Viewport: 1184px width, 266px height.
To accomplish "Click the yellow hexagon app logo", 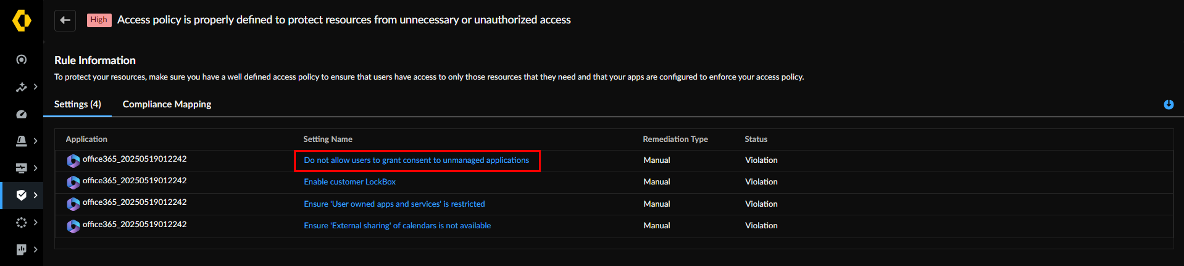I will click(x=22, y=21).
